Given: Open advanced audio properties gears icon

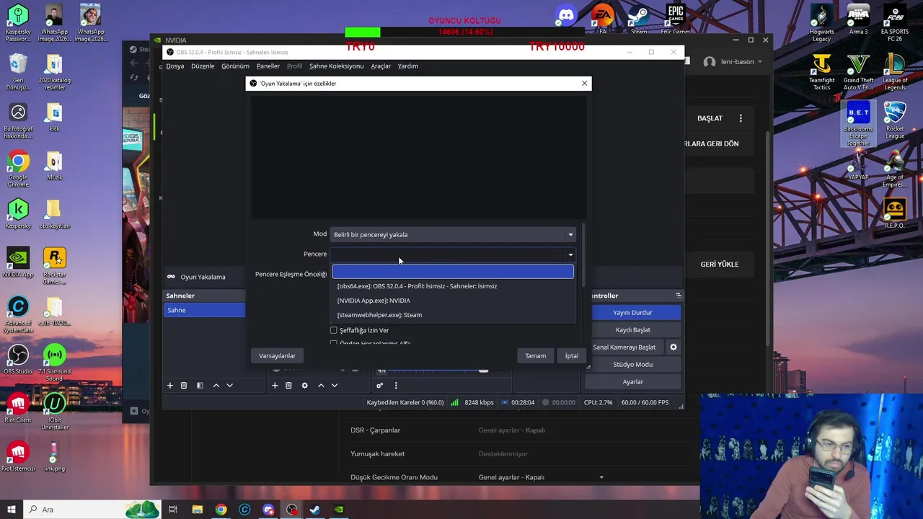Looking at the screenshot, I should tap(379, 386).
